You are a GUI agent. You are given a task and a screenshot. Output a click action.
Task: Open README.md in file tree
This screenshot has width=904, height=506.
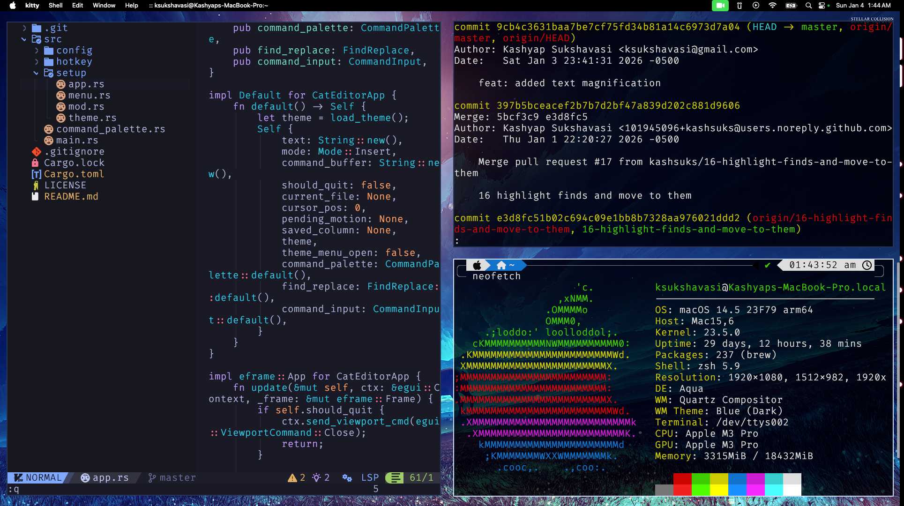pos(71,197)
